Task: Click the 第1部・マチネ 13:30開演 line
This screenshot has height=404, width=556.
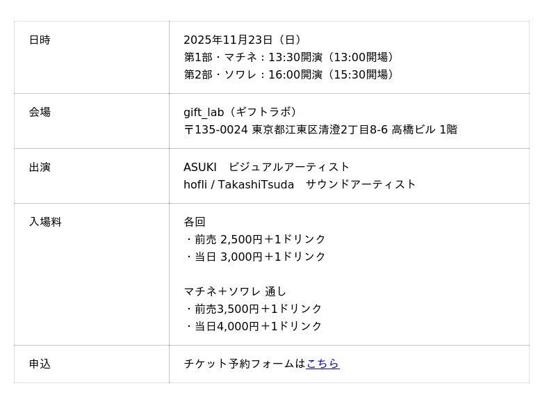Action: [289, 57]
